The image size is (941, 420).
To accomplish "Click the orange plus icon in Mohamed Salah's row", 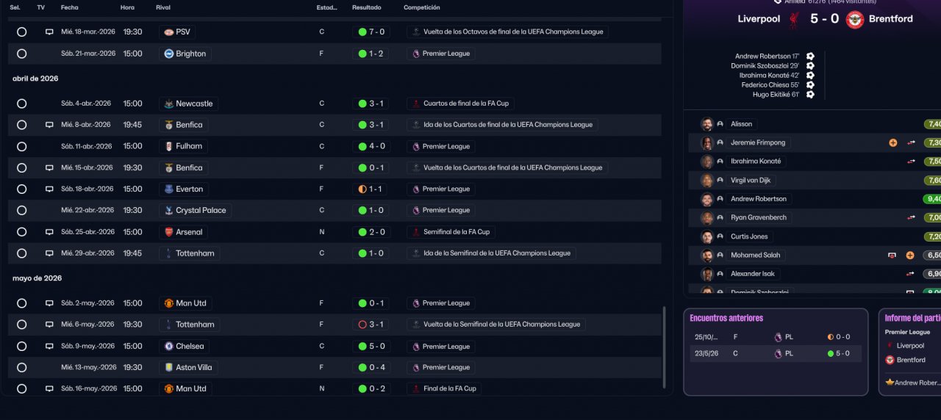I will (x=909, y=256).
